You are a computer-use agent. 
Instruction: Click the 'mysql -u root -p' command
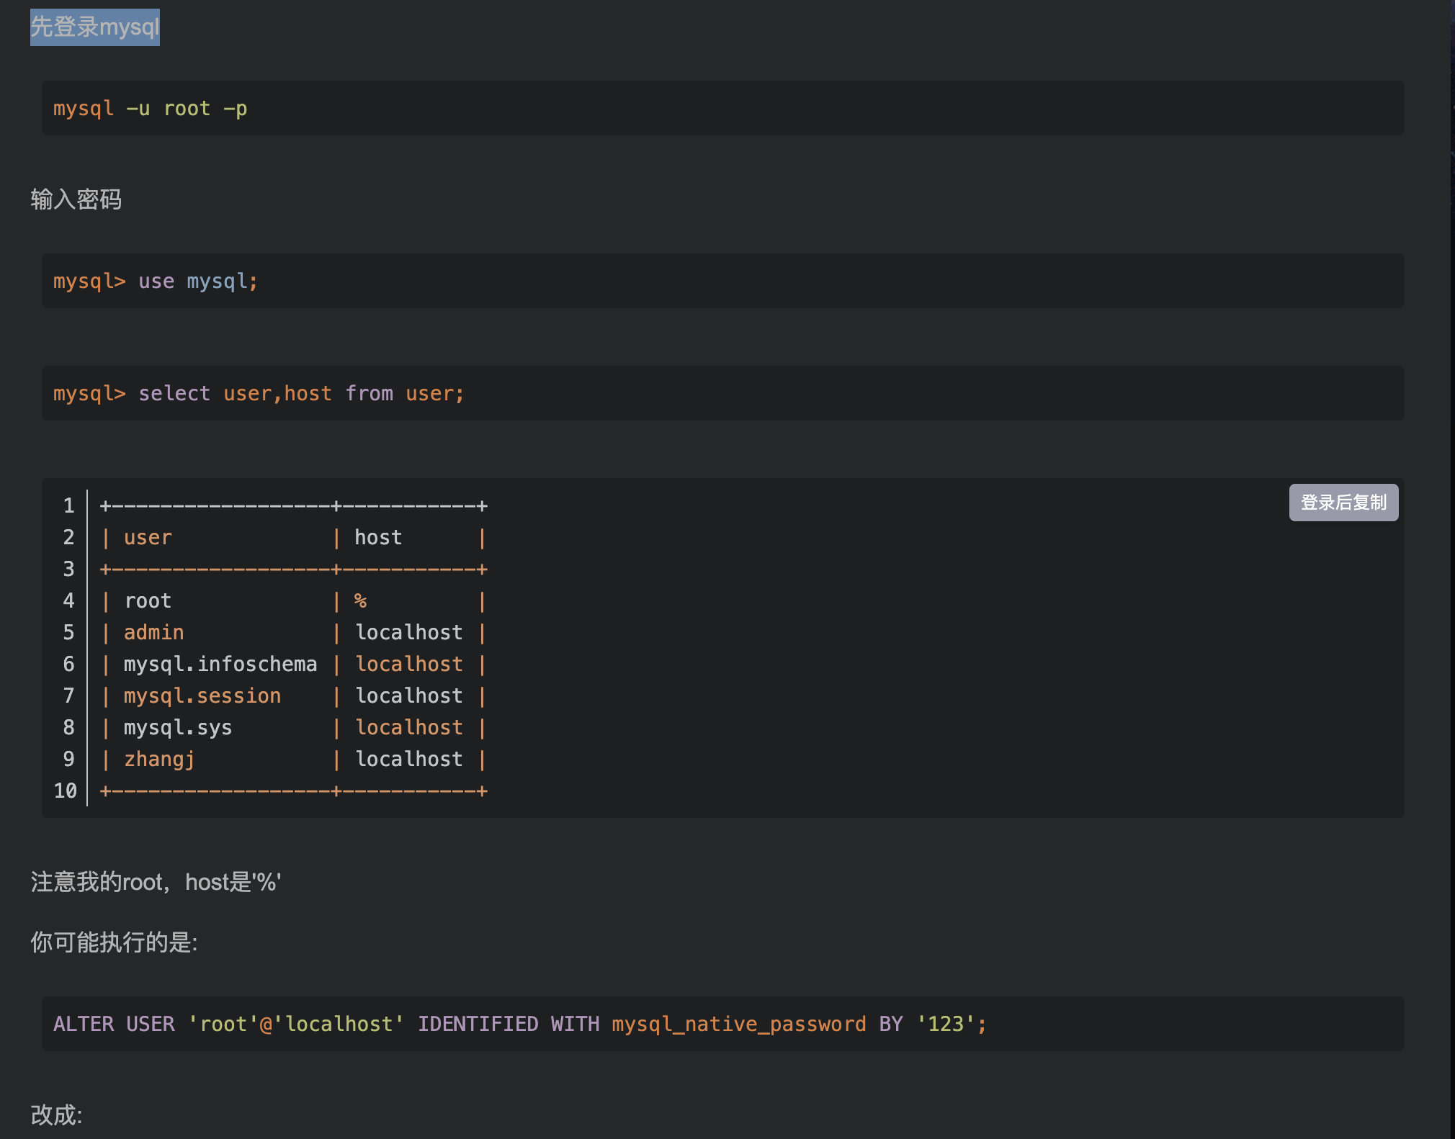tap(150, 108)
